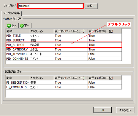Click 表示する(ファイルメニュー) header in Office table
Screen dimensions: 138x116
click(71, 31)
